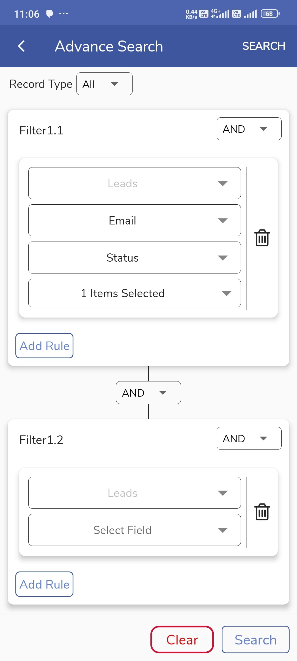
Task: Delete the Filter1.2 rule with trash icon
Action: (262, 512)
